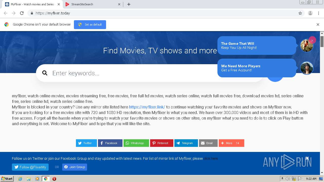Open the Windows Start menu
Image resolution: width=324 pixels, height=182 pixels.
[x=7, y=178]
